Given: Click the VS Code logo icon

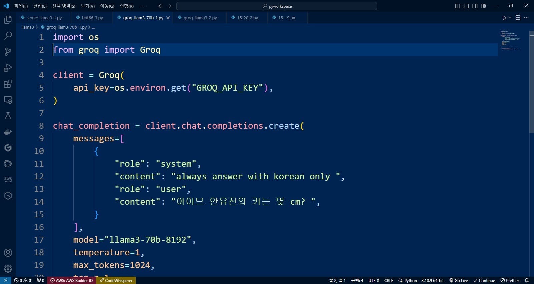Looking at the screenshot, I should (x=6, y=6).
